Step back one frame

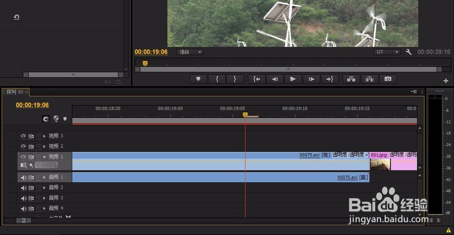[x=275, y=79]
